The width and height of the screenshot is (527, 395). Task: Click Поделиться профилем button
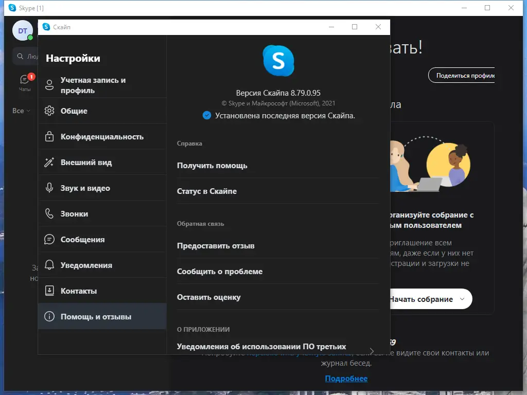tap(462, 75)
